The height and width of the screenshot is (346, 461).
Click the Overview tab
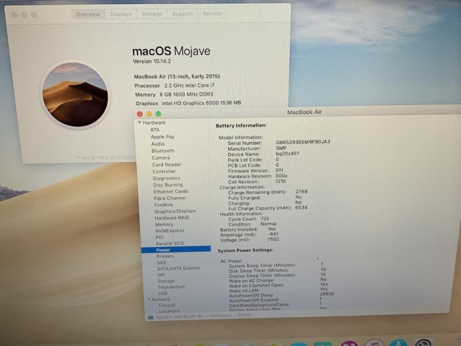pyautogui.click(x=88, y=14)
